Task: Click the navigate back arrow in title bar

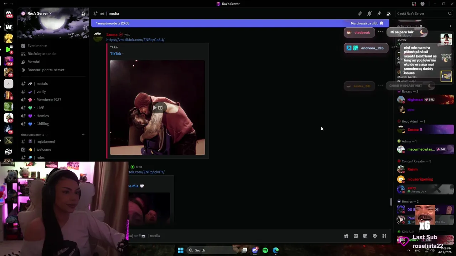Action: point(5,4)
